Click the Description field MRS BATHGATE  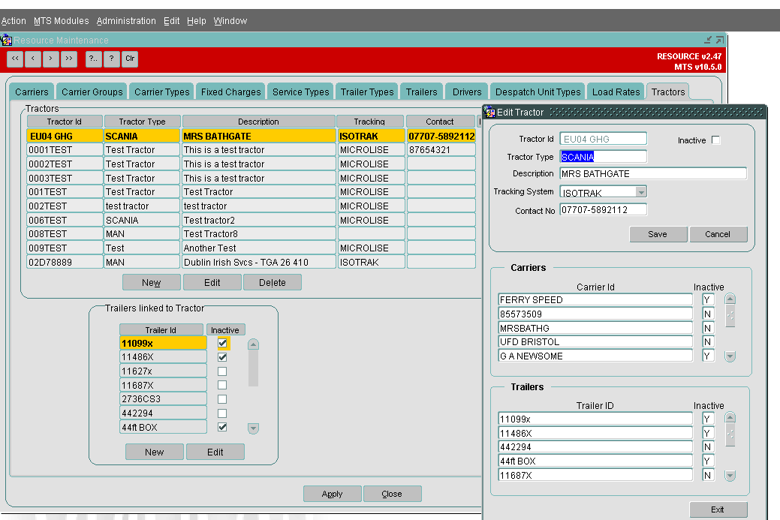pos(653,173)
